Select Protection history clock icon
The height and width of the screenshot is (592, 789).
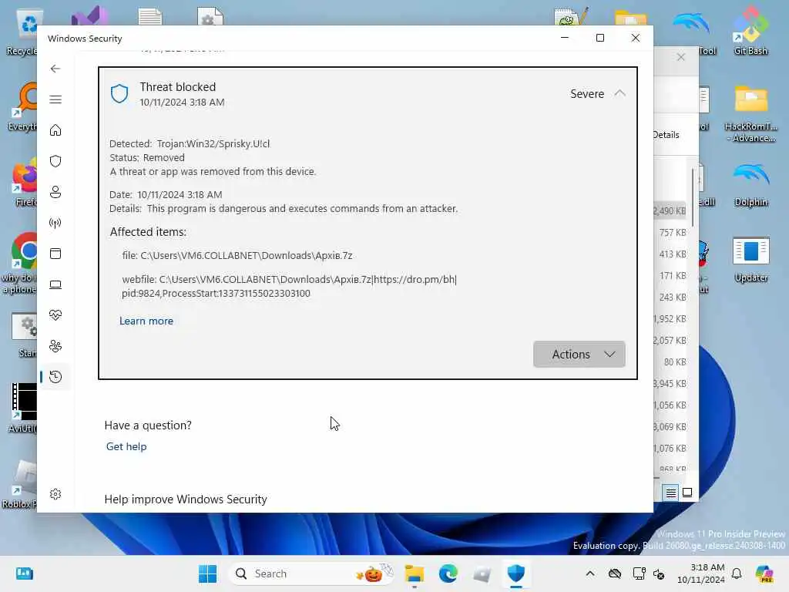click(x=55, y=377)
